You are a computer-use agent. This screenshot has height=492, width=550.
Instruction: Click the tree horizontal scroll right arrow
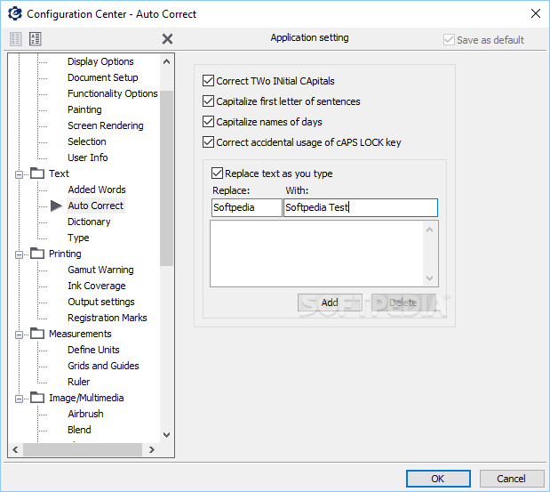(152, 449)
